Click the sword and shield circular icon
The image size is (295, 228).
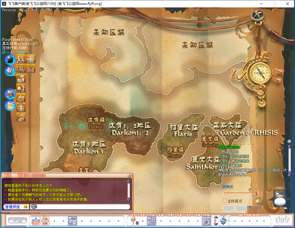coord(10,71)
